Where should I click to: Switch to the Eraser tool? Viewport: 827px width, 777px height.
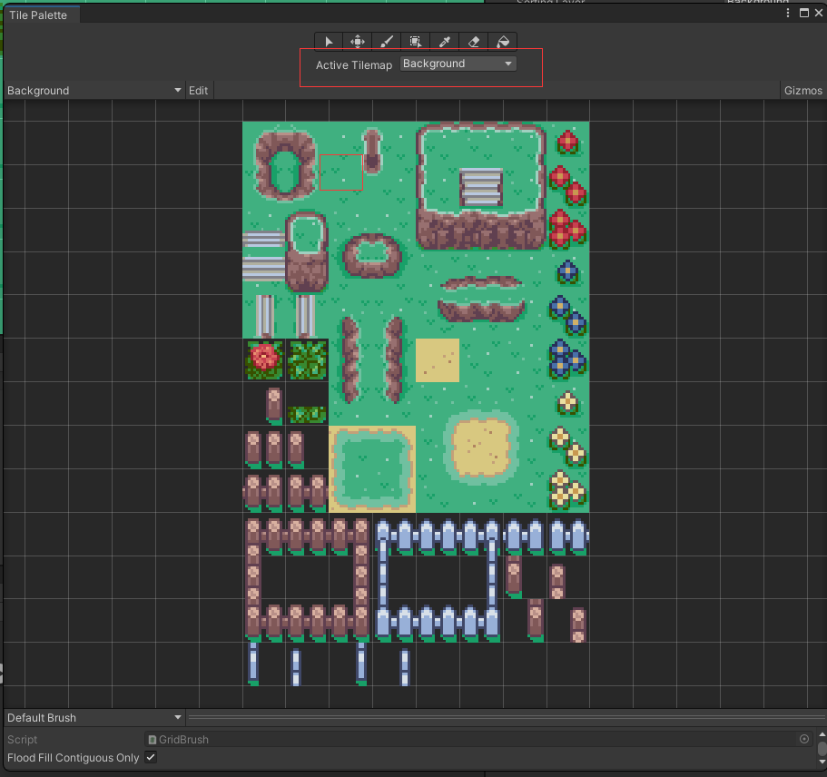coord(474,42)
